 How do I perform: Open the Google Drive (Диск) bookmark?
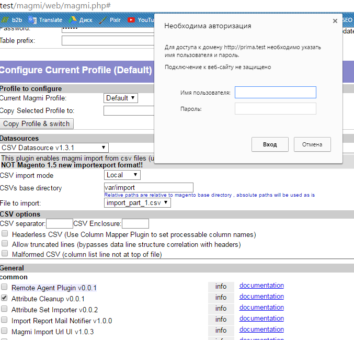(82, 20)
